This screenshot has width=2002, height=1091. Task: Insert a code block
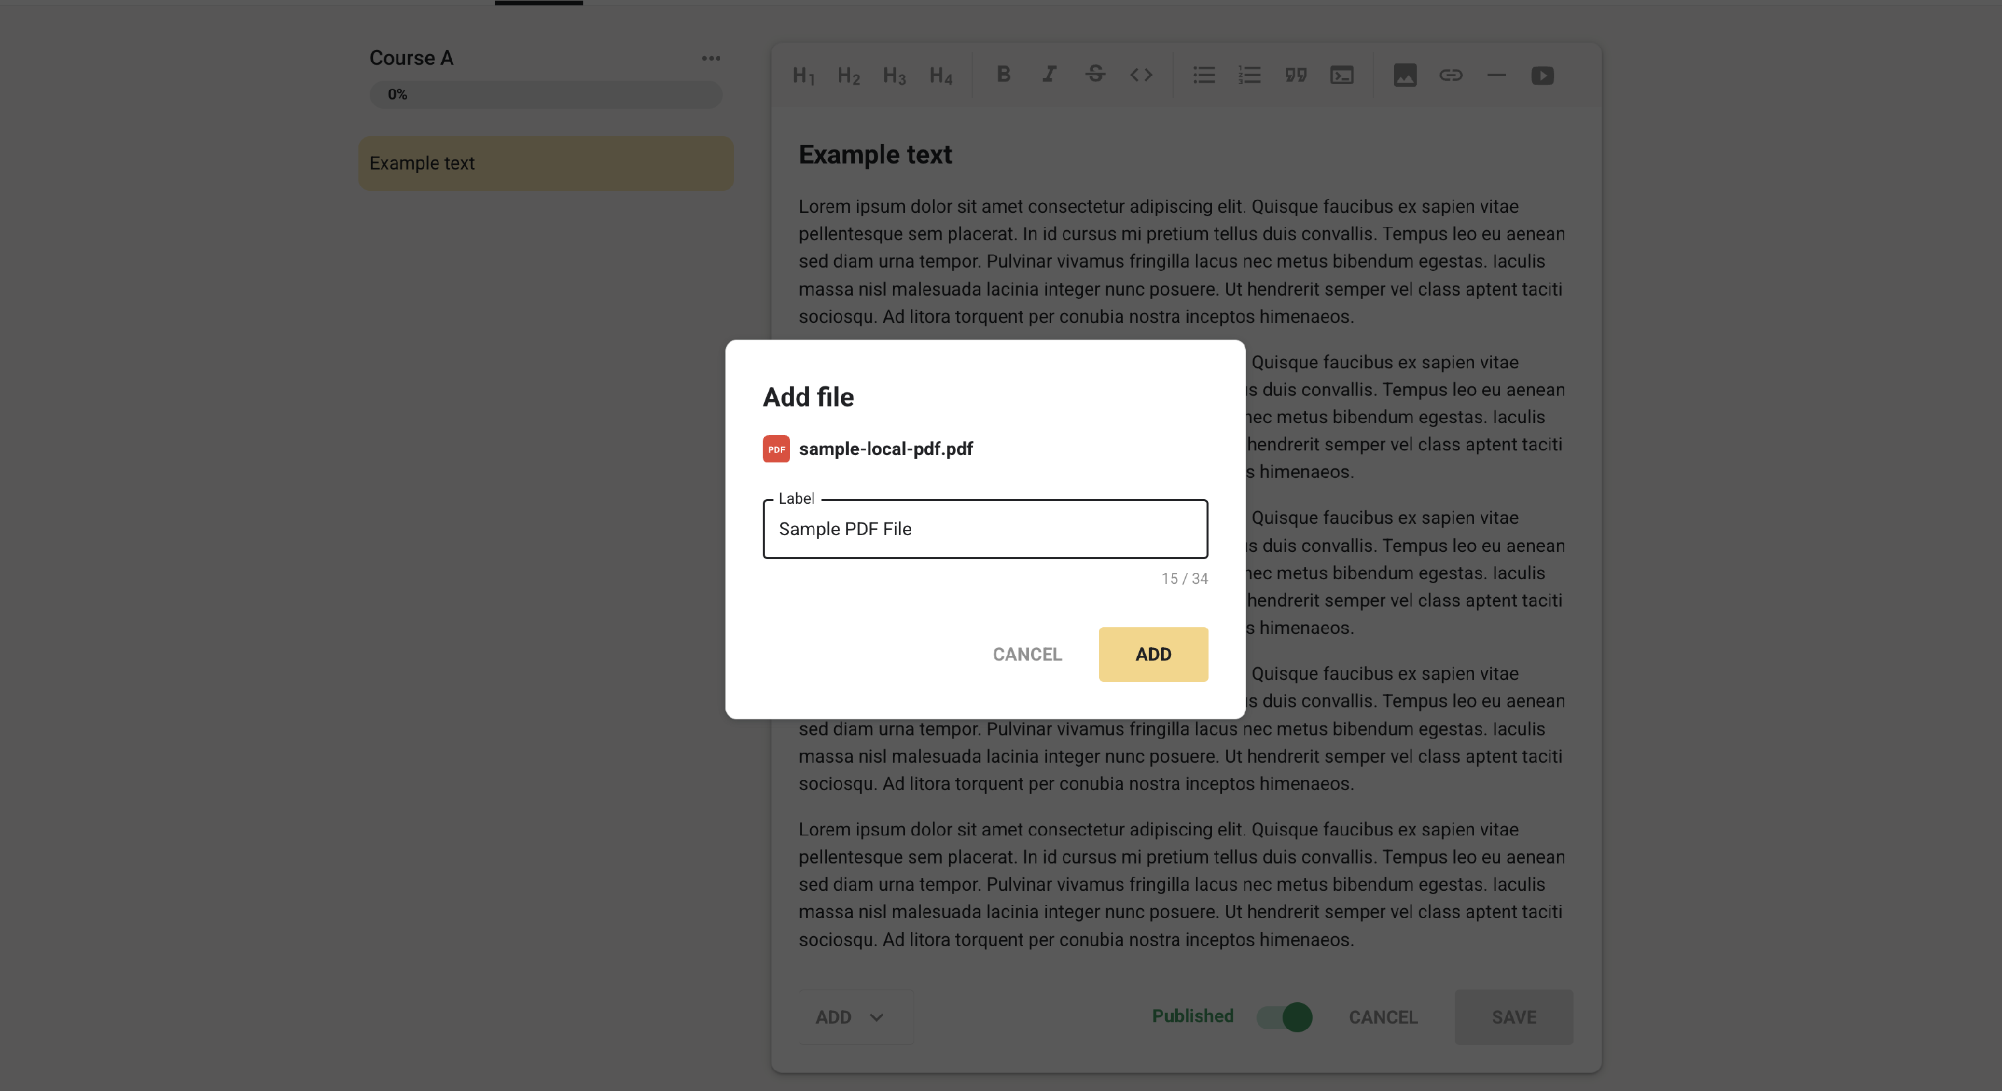pyautogui.click(x=1341, y=75)
